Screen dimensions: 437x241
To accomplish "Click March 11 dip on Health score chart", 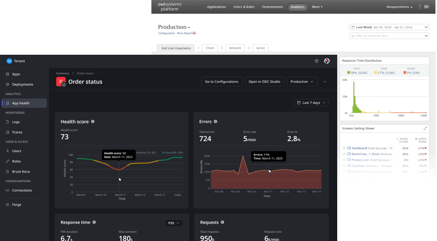I will [119, 169].
